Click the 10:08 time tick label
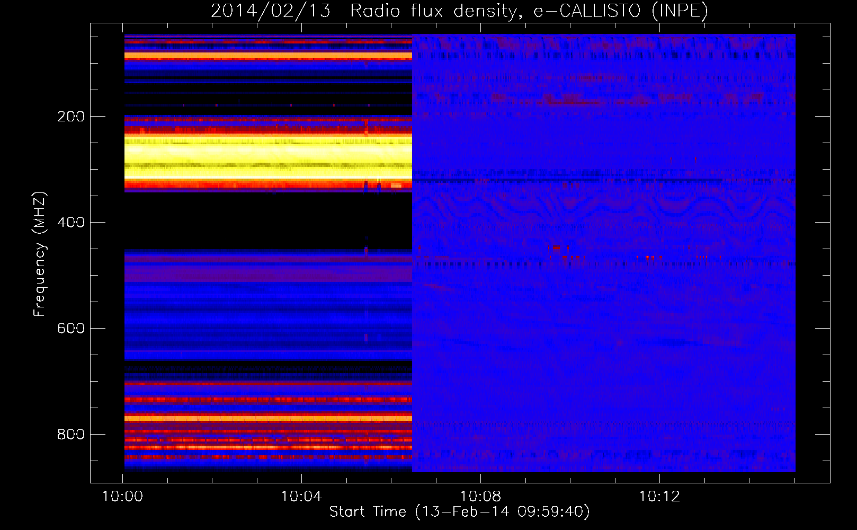 coord(480,497)
